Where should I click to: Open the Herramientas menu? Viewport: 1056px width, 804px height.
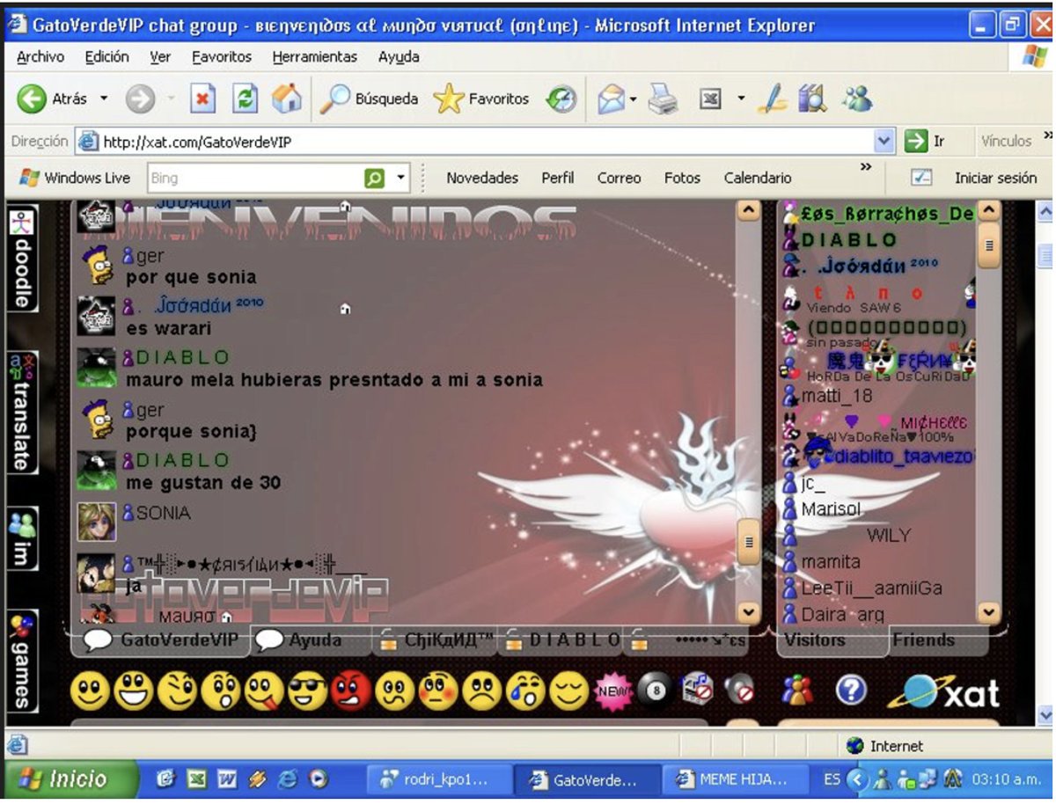tap(315, 56)
